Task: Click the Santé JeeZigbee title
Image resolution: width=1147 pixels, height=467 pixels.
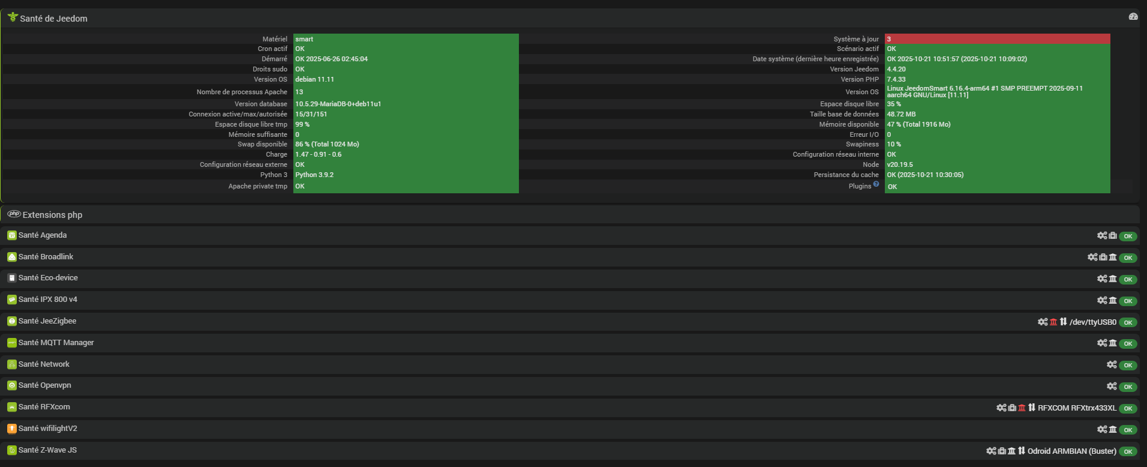Action: 47,321
